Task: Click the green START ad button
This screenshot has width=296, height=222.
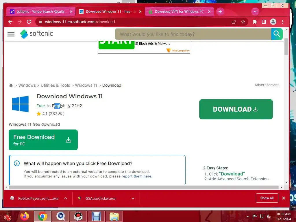Action: [x=116, y=45]
